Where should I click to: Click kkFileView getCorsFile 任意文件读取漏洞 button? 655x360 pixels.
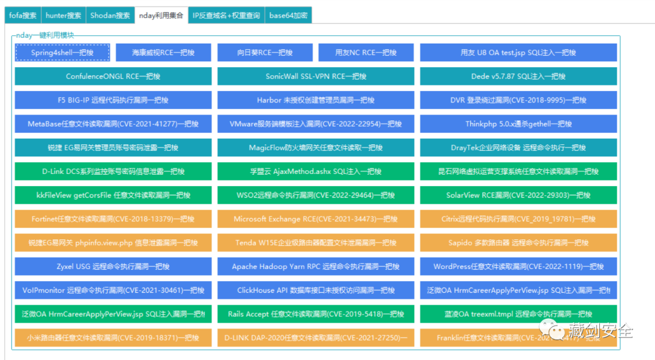point(113,195)
